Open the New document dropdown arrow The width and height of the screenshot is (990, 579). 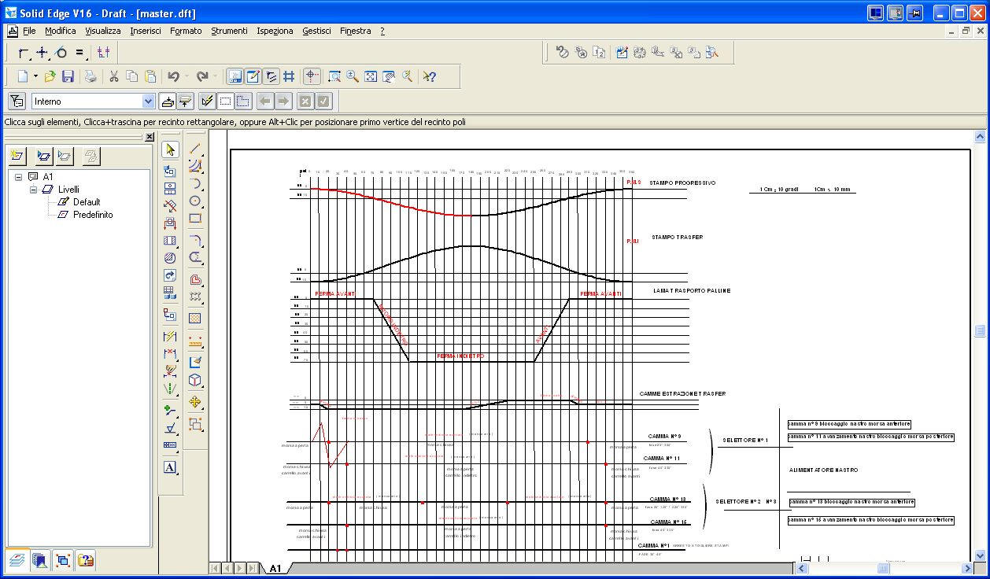[x=35, y=76]
